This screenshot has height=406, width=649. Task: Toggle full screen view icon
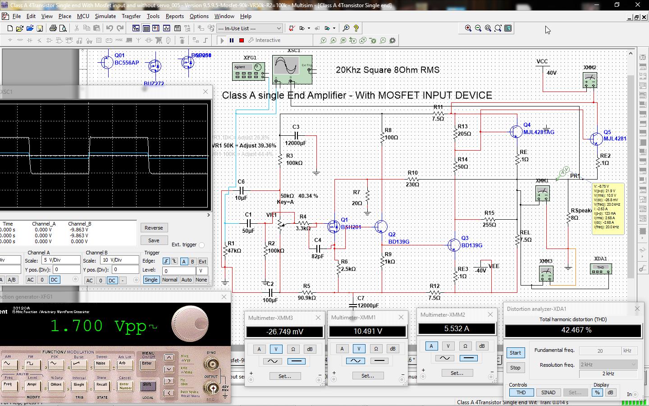508,28
